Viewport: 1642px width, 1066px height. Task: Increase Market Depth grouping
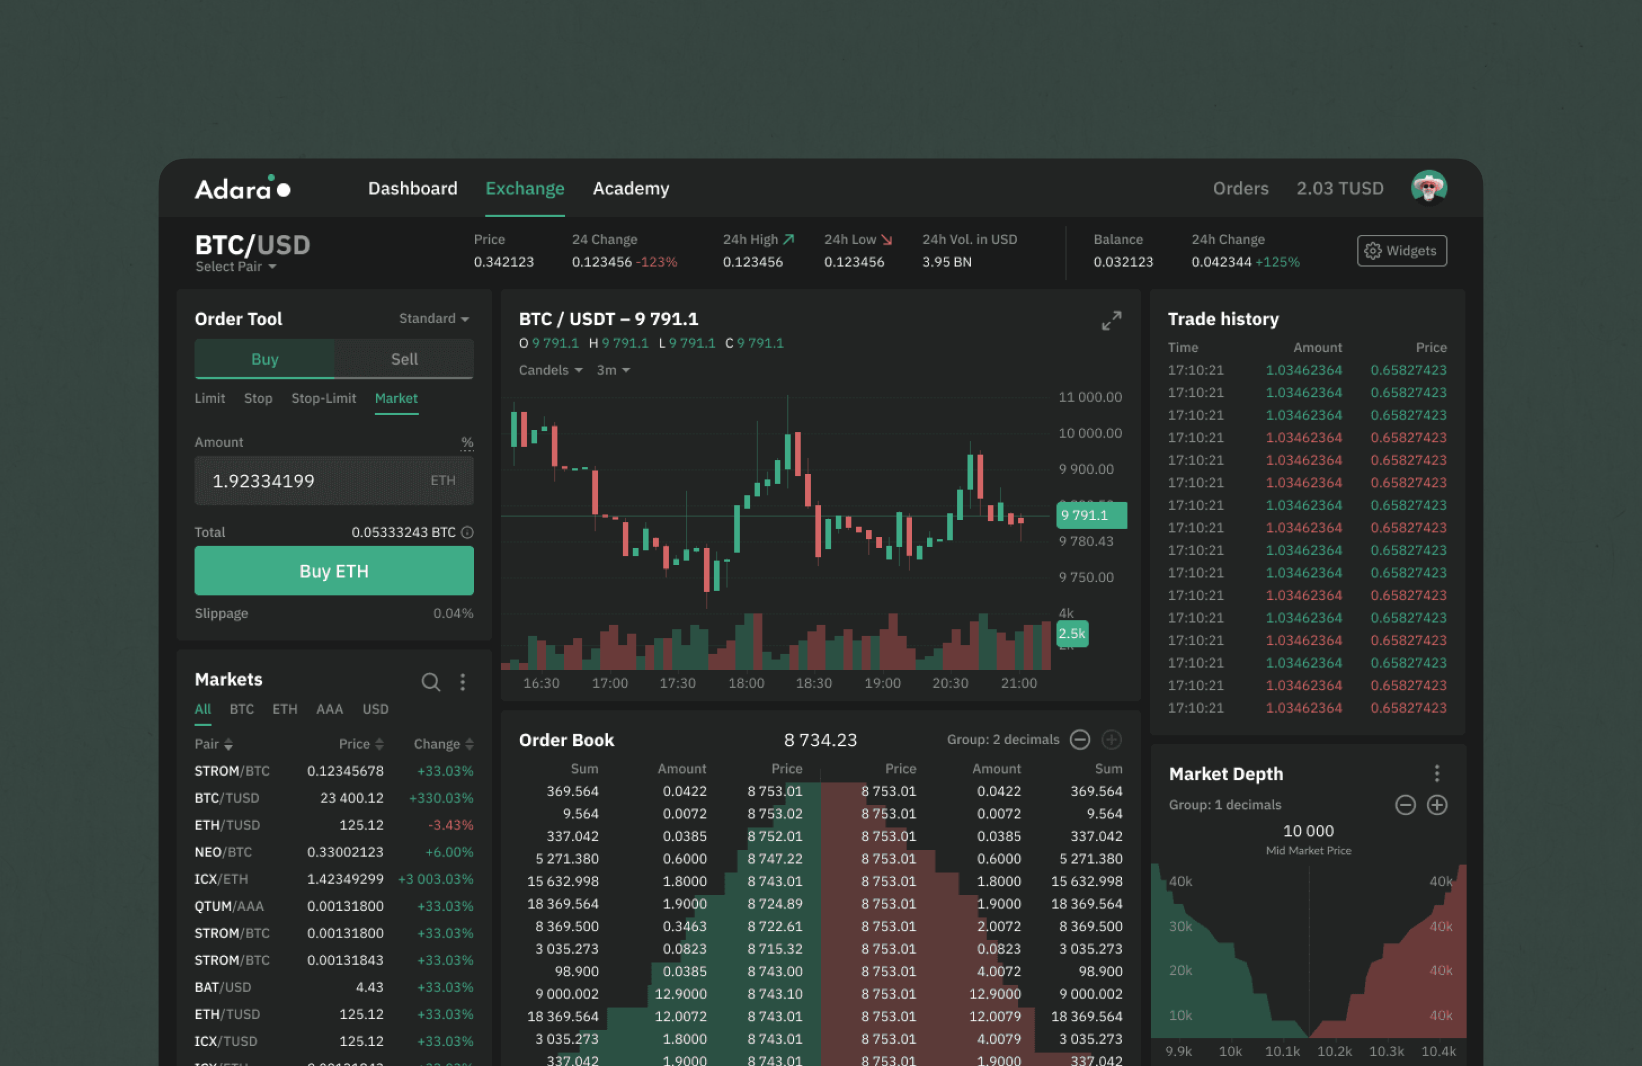[1438, 805]
